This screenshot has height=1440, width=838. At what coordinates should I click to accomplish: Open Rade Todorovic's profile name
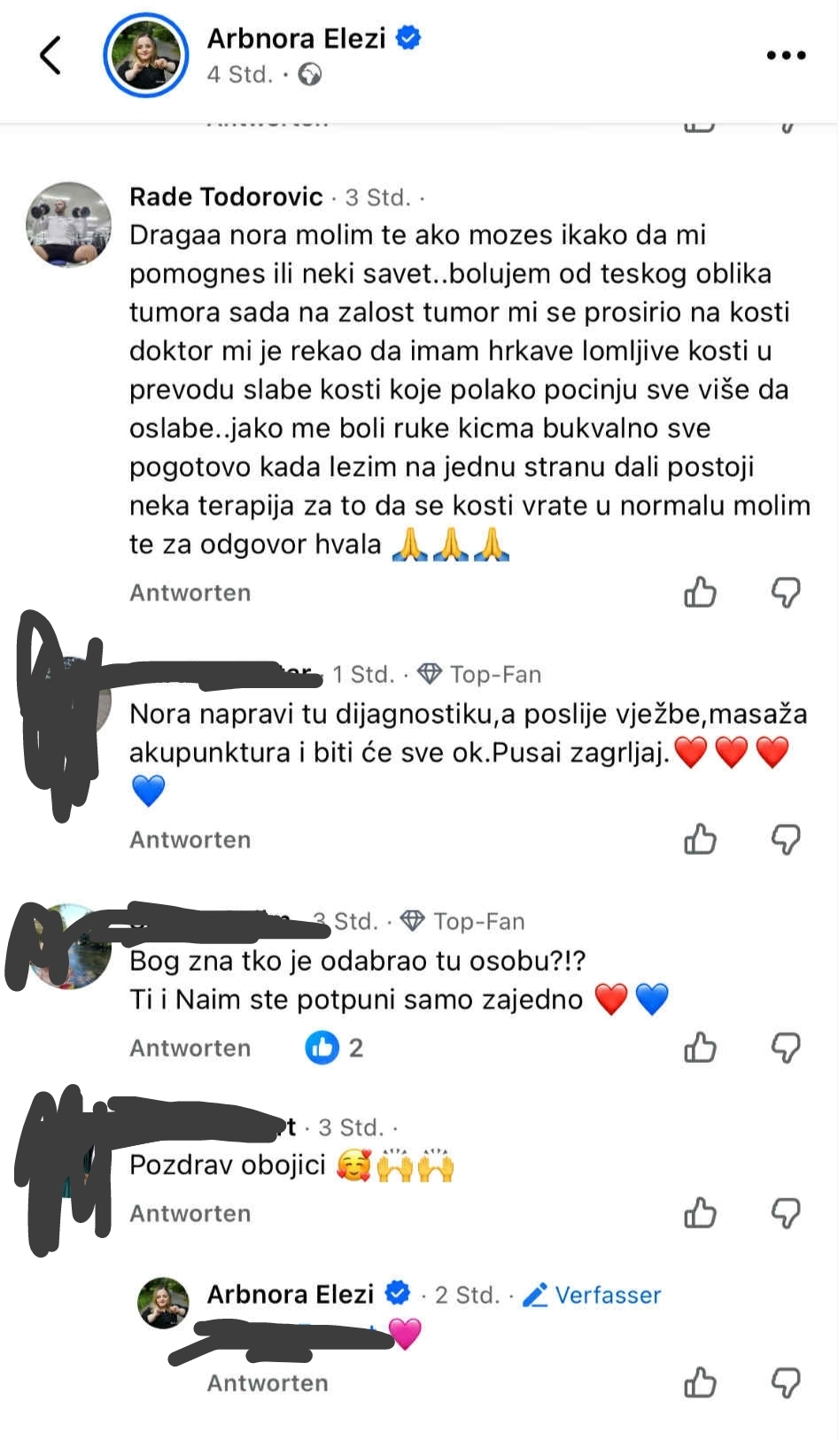tap(226, 197)
